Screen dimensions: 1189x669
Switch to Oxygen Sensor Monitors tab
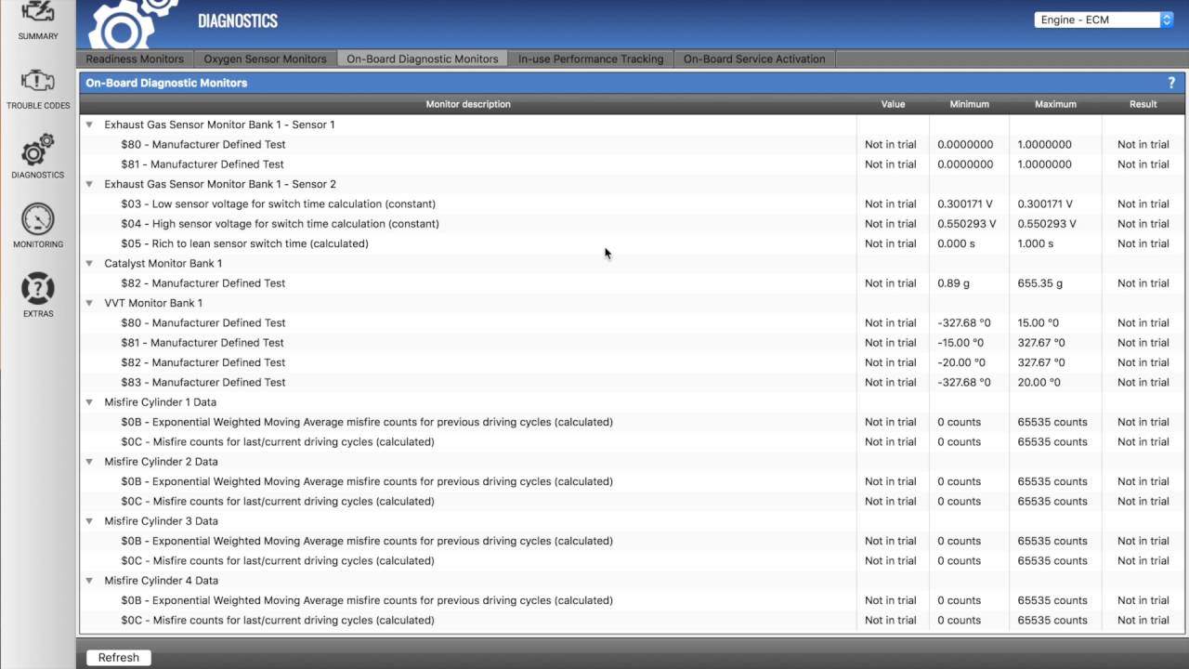click(265, 59)
